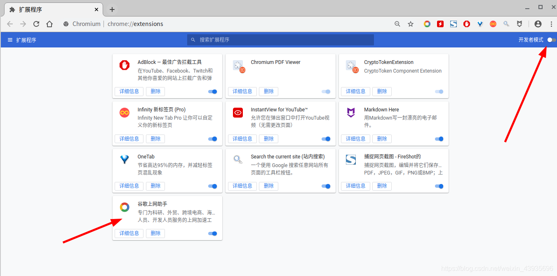
Task: Click 删除 on the OneTab card
Action: tap(155, 186)
